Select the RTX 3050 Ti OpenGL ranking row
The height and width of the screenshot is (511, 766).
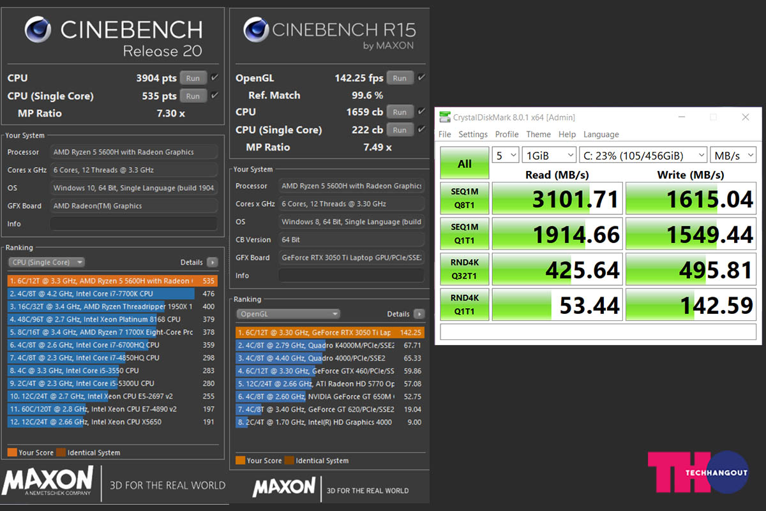click(330, 332)
